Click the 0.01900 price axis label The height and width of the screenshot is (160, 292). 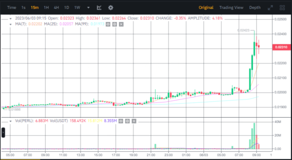point(280,107)
